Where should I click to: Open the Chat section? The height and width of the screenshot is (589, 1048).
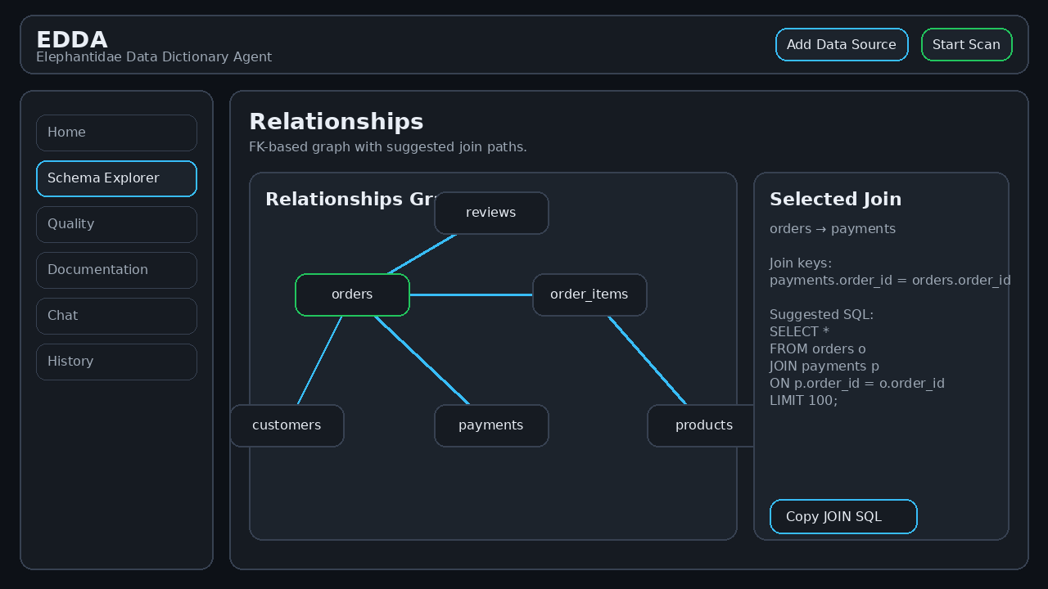click(116, 315)
